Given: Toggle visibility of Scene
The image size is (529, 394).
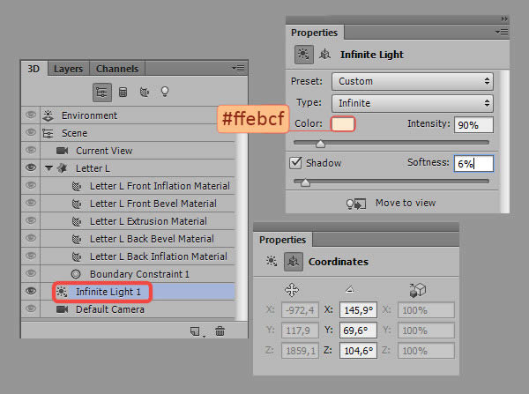Looking at the screenshot, I should (31, 132).
